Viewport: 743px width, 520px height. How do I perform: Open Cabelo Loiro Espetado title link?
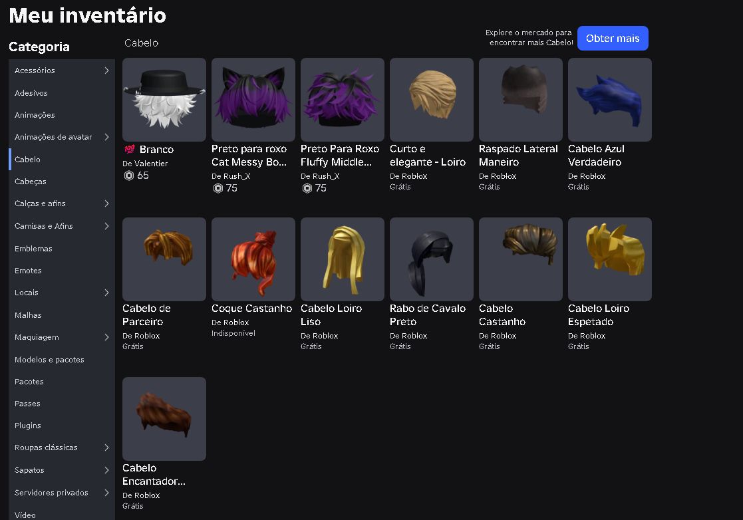coord(599,315)
